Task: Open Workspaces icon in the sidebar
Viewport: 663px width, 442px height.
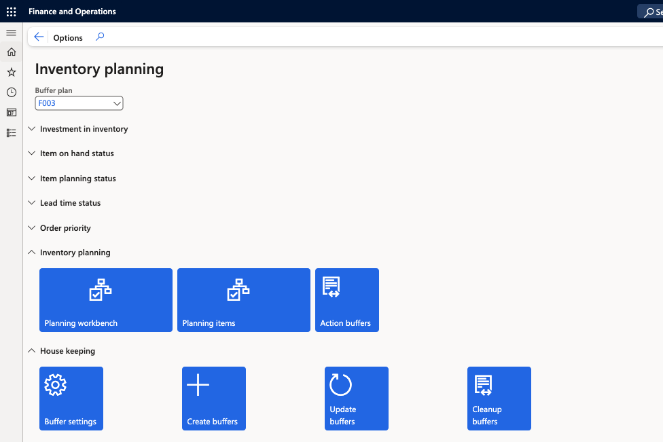Action: coord(11,113)
